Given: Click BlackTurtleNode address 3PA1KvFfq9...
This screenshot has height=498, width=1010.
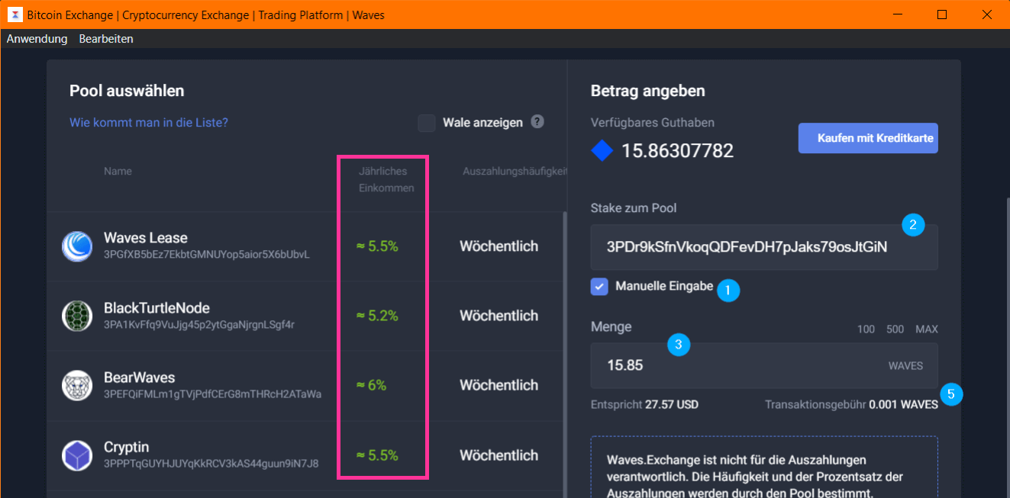Looking at the screenshot, I should 199,325.
